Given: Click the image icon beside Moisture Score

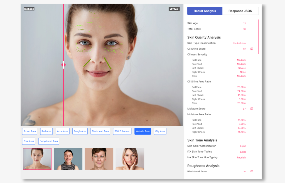Looking at the screenshot, I should tap(252, 109).
